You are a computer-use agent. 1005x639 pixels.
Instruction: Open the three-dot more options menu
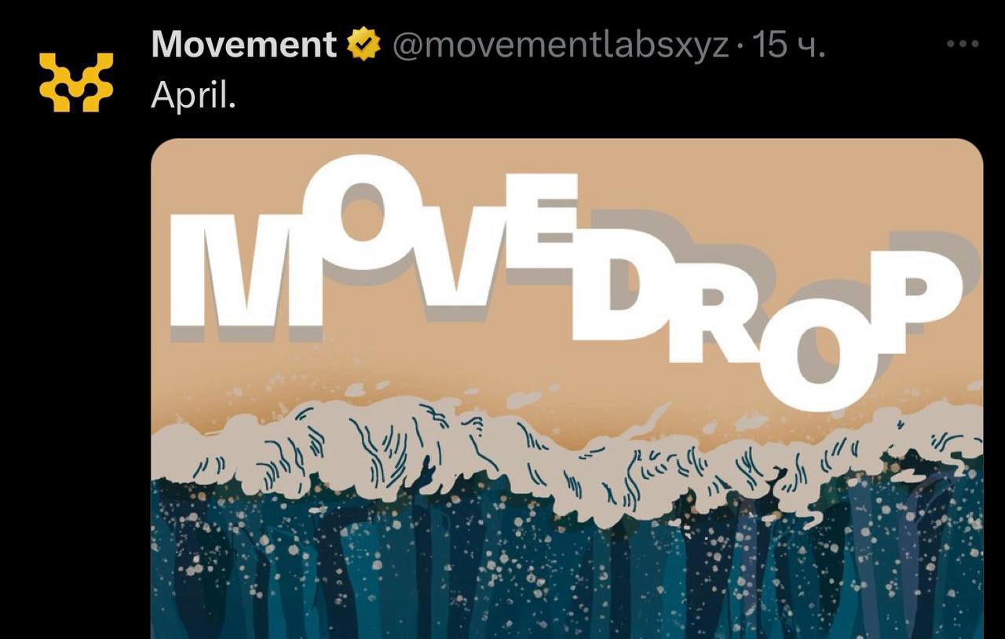(x=963, y=45)
